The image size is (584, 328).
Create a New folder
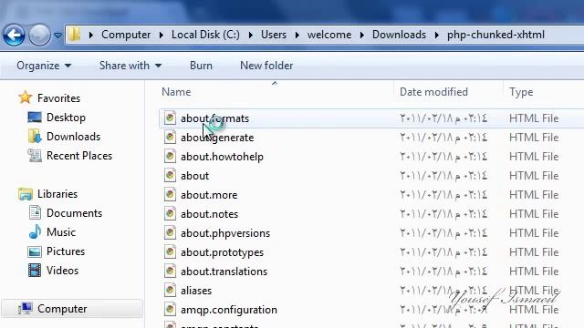pyautogui.click(x=266, y=66)
